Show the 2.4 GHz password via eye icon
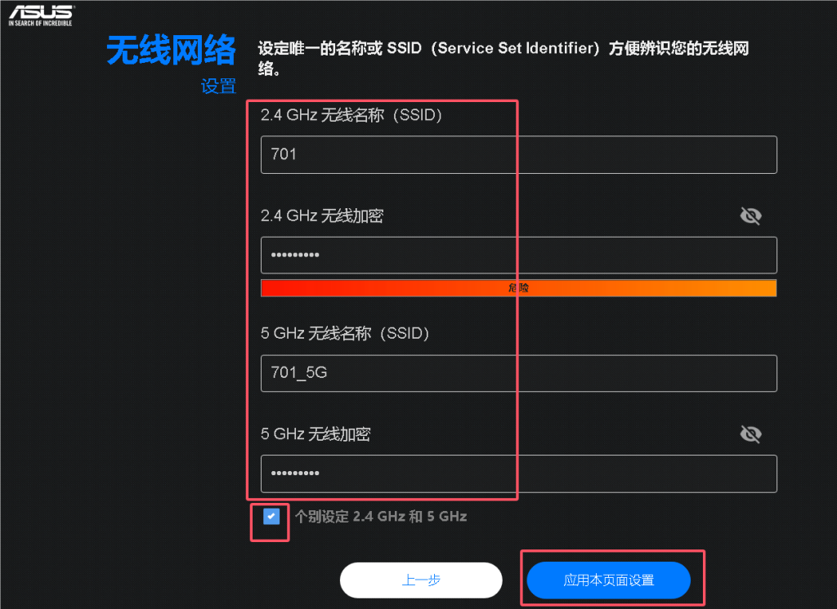837x609 pixels. click(750, 216)
